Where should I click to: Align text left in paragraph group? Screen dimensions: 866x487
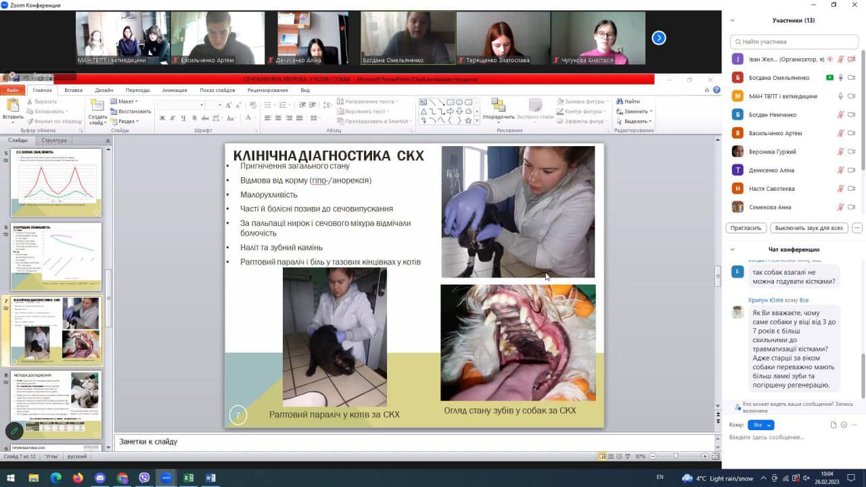click(x=267, y=118)
